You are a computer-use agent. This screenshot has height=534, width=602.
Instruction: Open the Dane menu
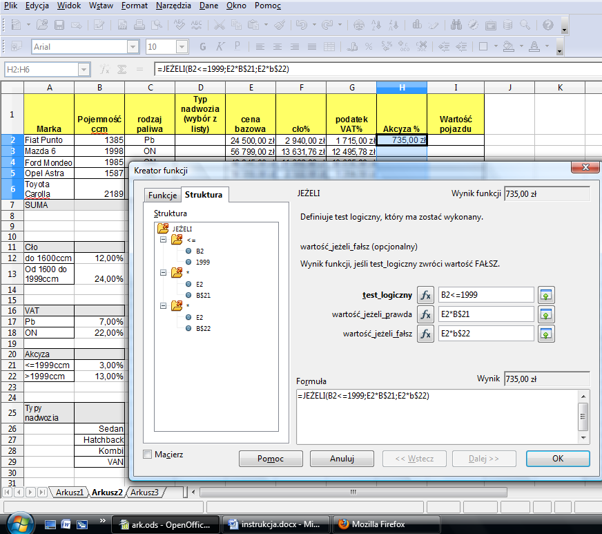pos(209,6)
